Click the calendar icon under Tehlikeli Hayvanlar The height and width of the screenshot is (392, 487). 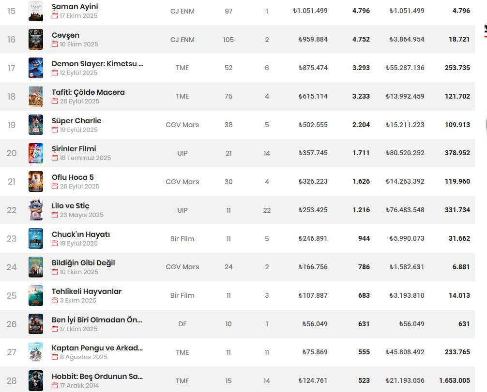coord(55,301)
